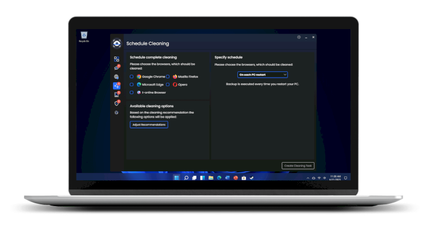Show hidden system tray icons
Viewport: 427px width, 230px height.
point(308,178)
